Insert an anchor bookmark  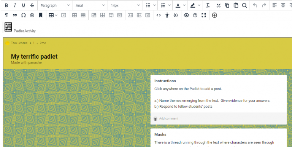coord(41,15)
